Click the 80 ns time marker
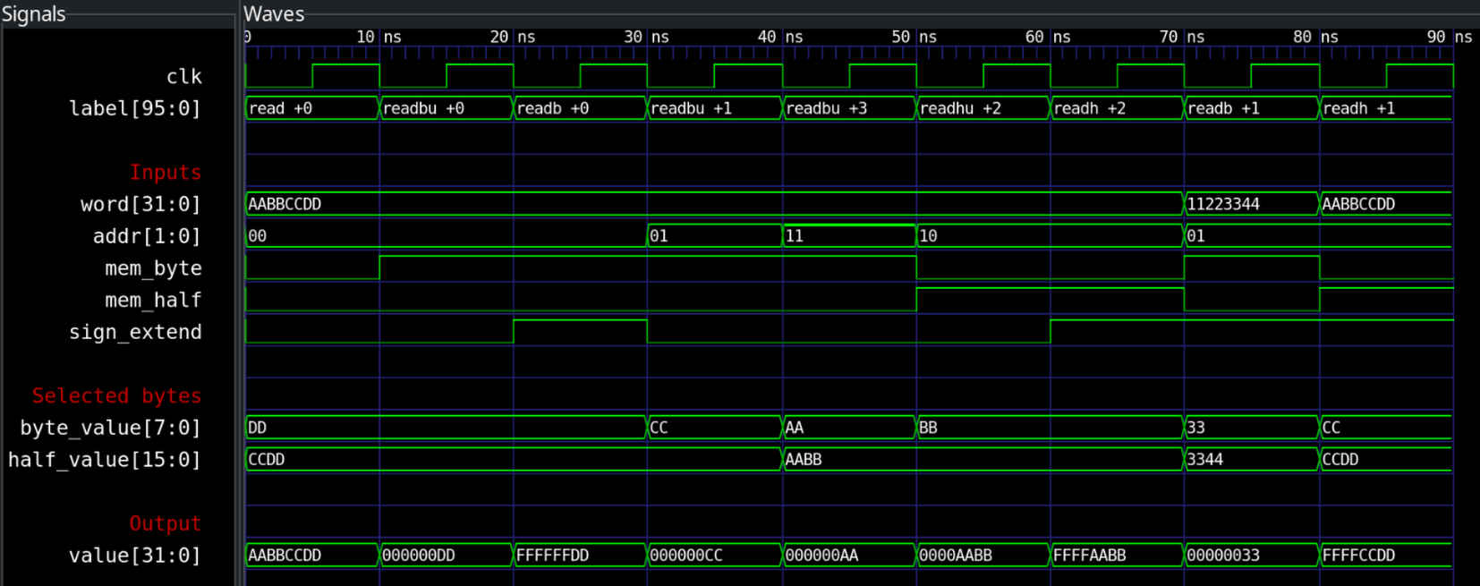 1316,37
